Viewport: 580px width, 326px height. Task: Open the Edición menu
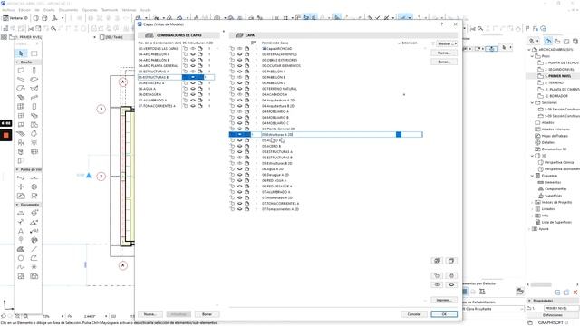click(x=24, y=10)
